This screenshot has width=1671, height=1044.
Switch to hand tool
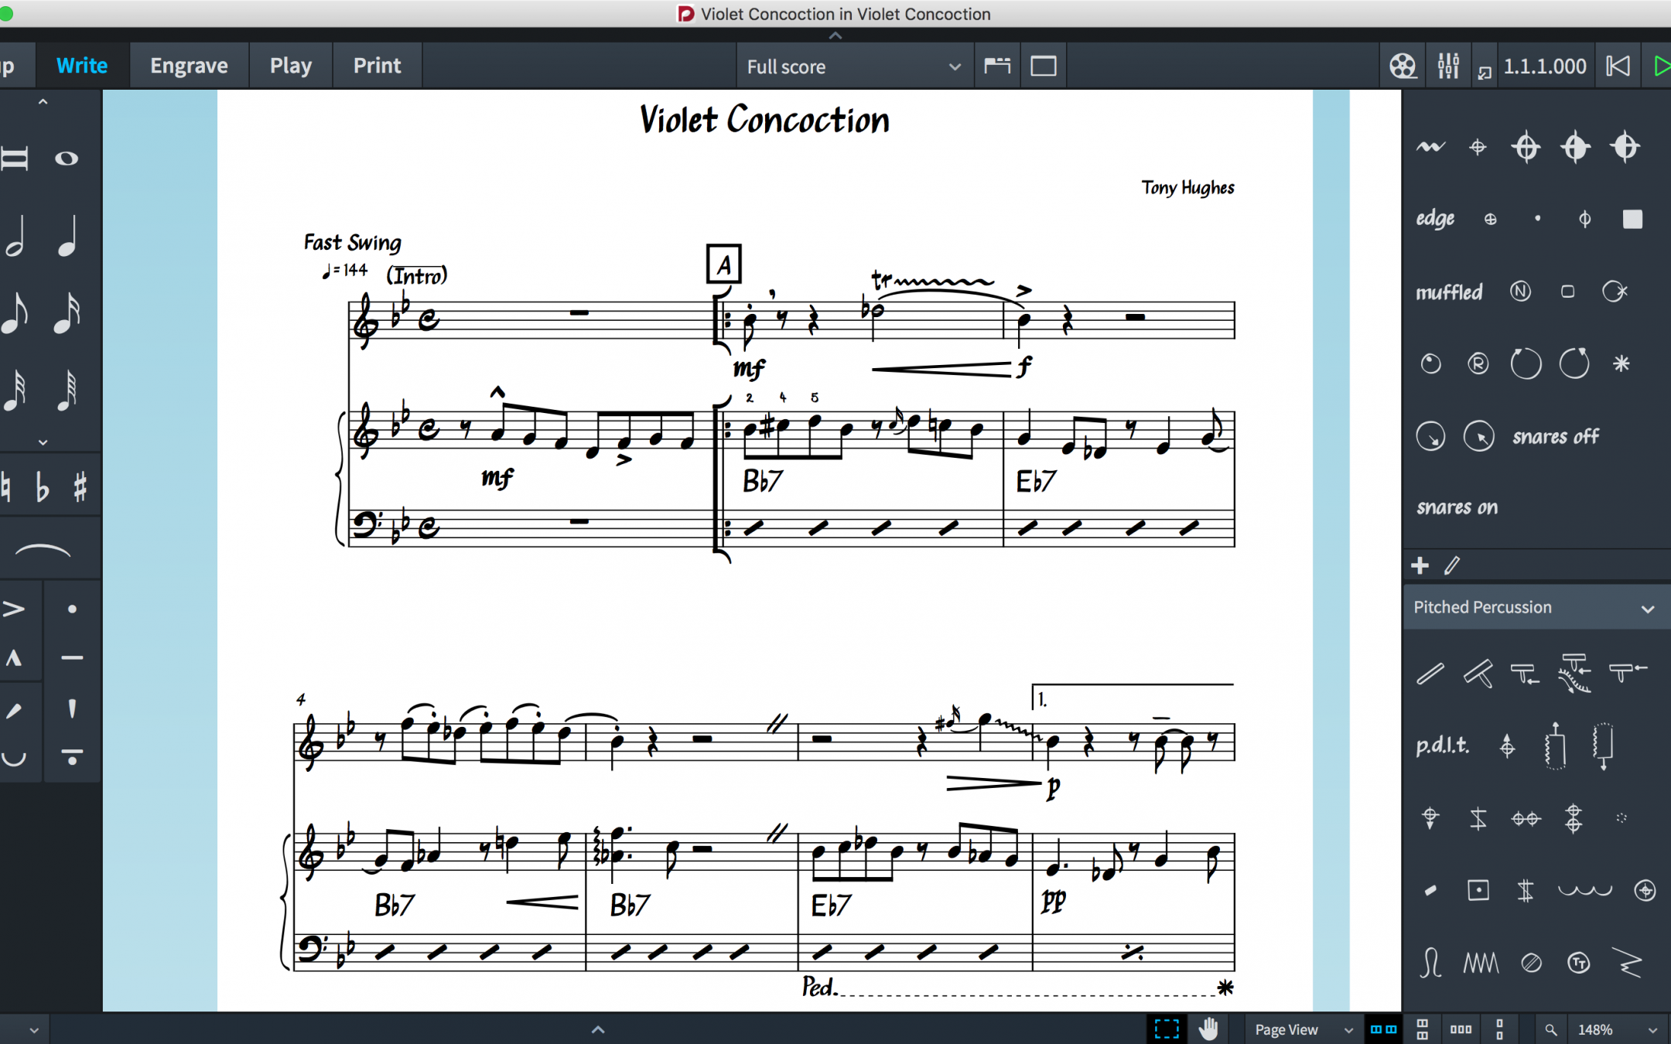[1208, 1029]
